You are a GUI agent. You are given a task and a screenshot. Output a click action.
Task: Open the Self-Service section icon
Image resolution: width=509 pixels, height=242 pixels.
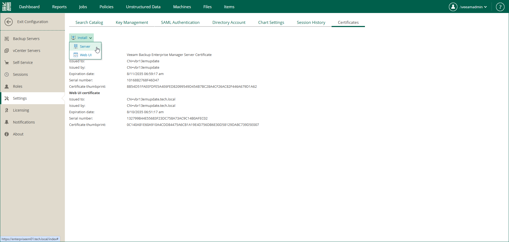pos(7,62)
